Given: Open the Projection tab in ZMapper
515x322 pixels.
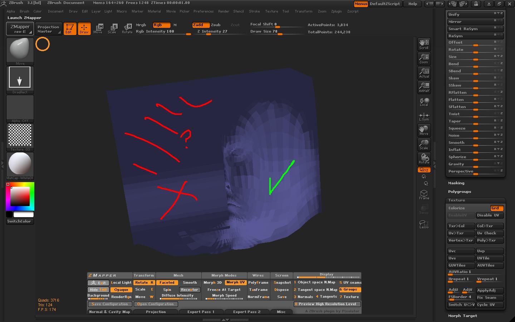Looking at the screenshot, I should pos(156,312).
